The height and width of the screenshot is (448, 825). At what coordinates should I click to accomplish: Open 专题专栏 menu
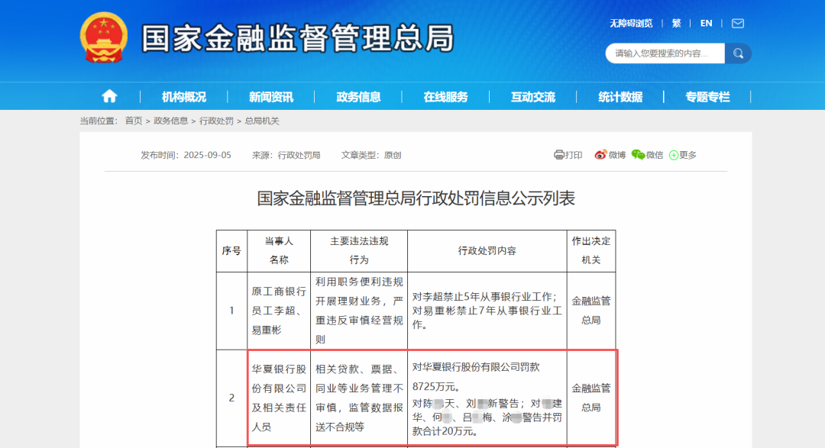tap(707, 97)
